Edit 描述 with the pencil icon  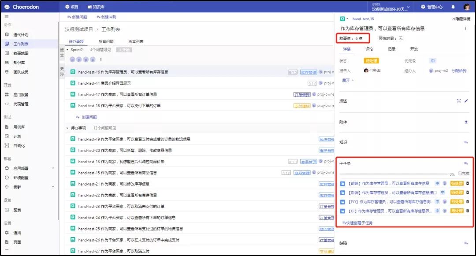tap(466, 101)
